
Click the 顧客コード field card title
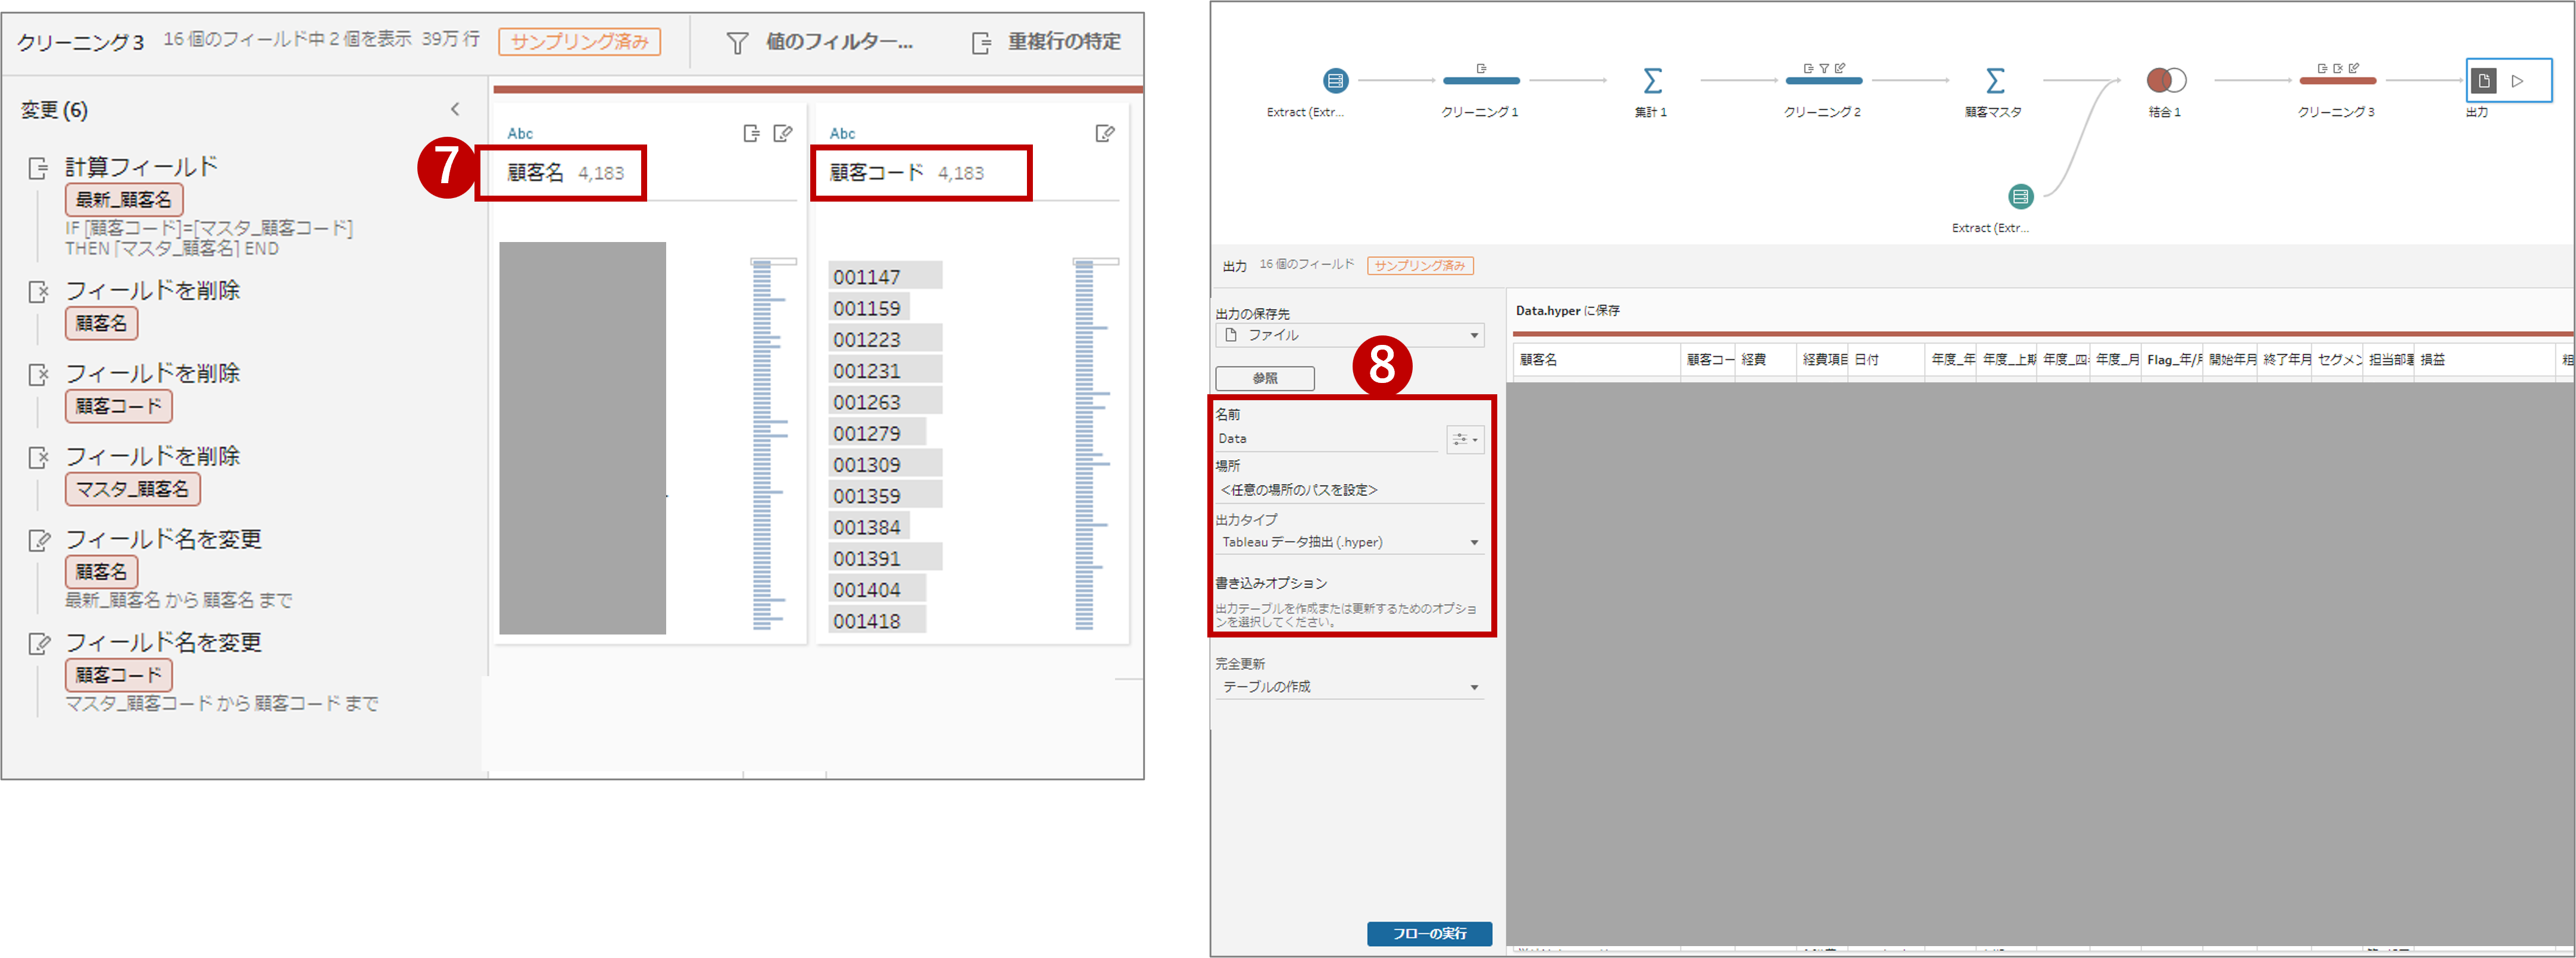pos(877,173)
